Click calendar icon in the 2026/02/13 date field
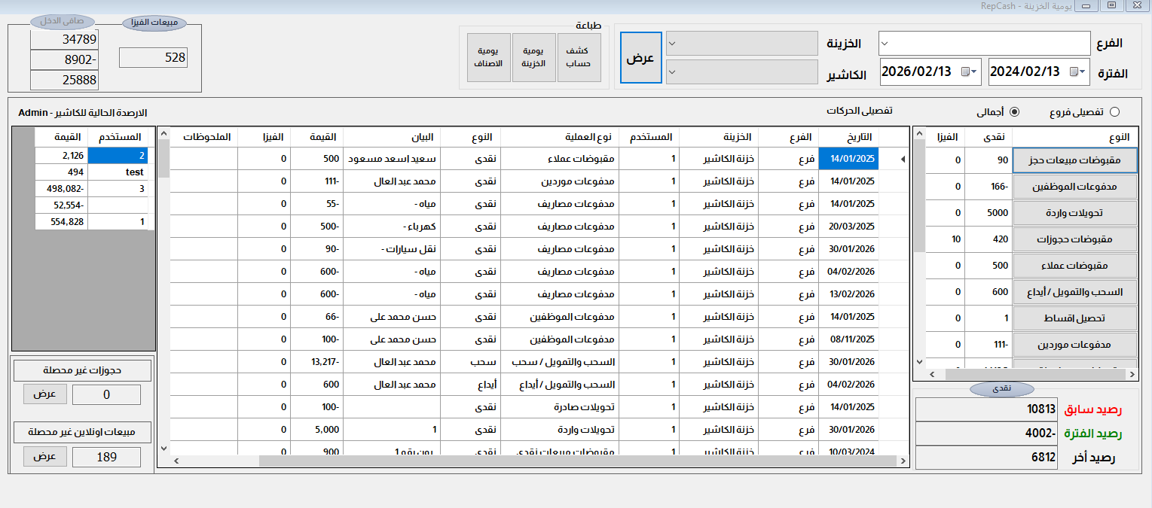Viewport: 1152px width, 508px height. 967,72
